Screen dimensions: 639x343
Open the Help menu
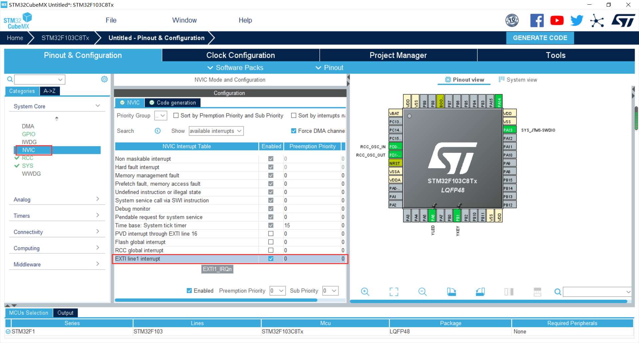(x=245, y=20)
